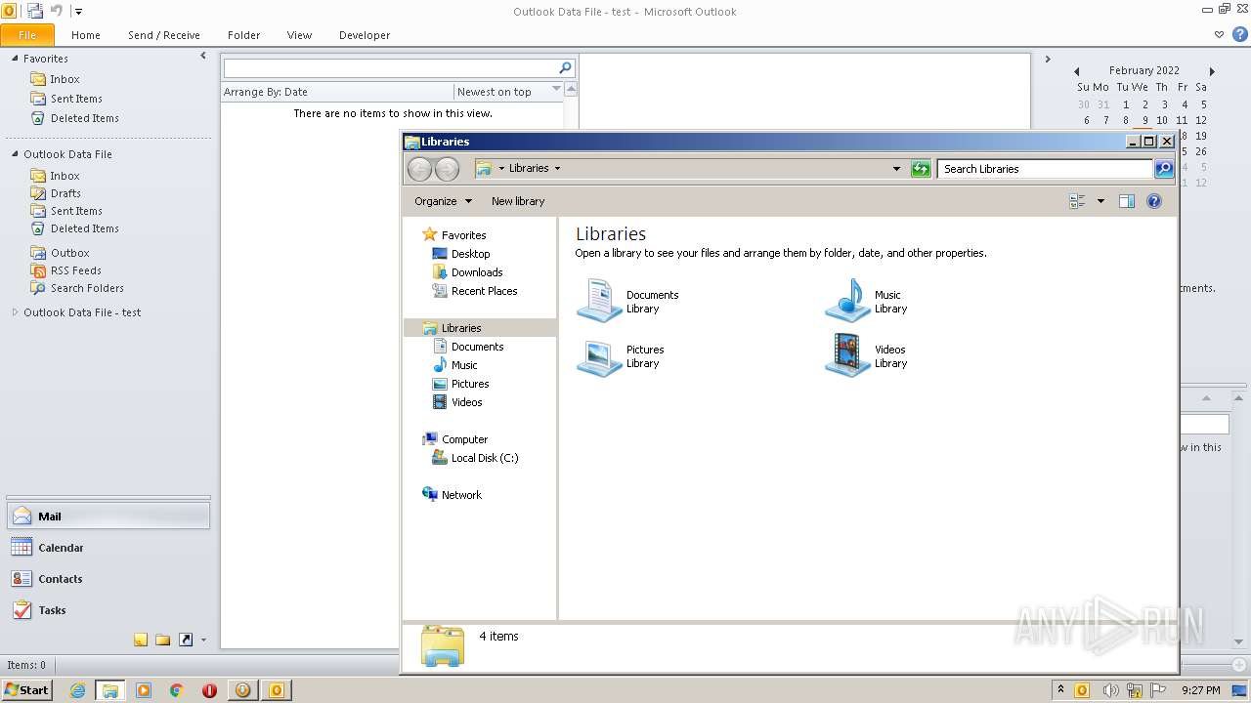The height and width of the screenshot is (703, 1251).
Task: Click Change your view icon in Explorer
Action: coord(1077,201)
